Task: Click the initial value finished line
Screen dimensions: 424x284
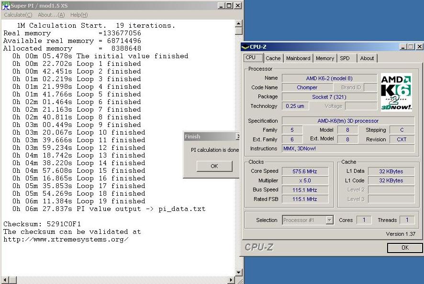Action: [100, 56]
